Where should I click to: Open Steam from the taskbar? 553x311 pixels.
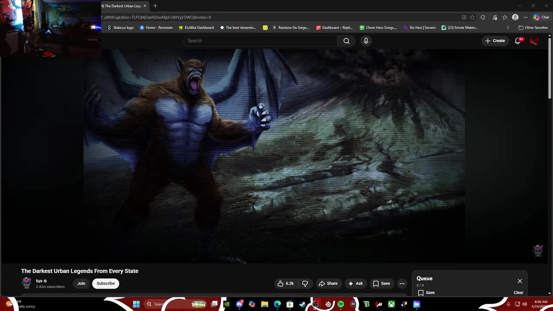click(x=302, y=304)
